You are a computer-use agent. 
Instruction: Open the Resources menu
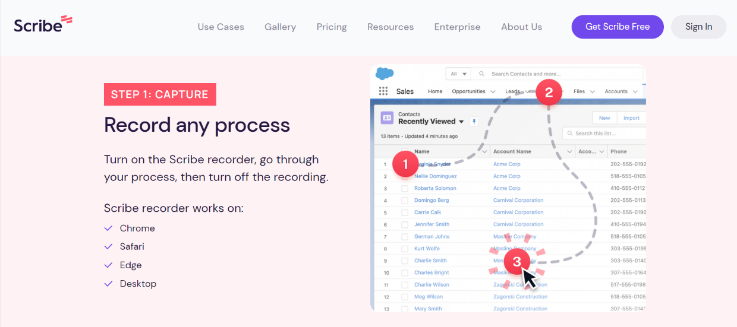coord(390,27)
